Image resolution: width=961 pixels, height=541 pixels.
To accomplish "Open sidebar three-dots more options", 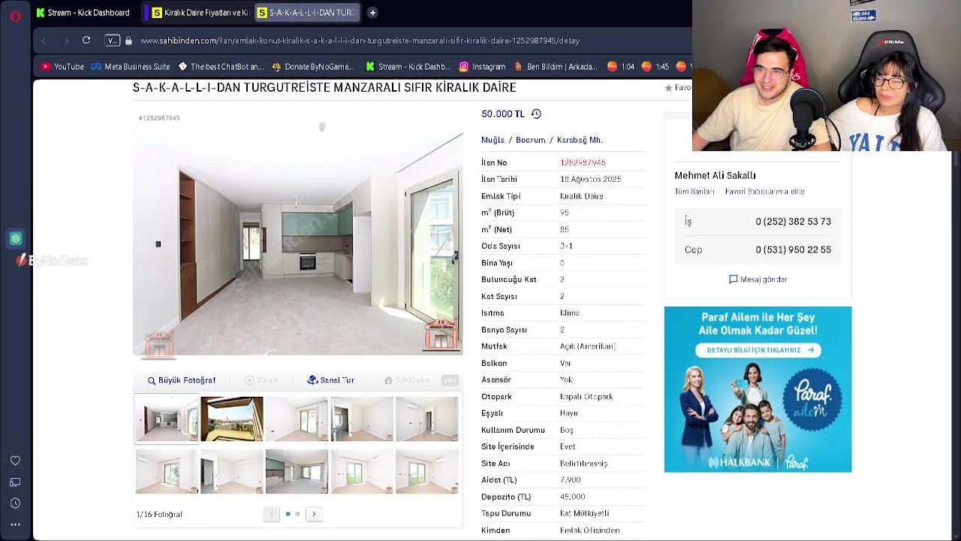I will click(15, 524).
